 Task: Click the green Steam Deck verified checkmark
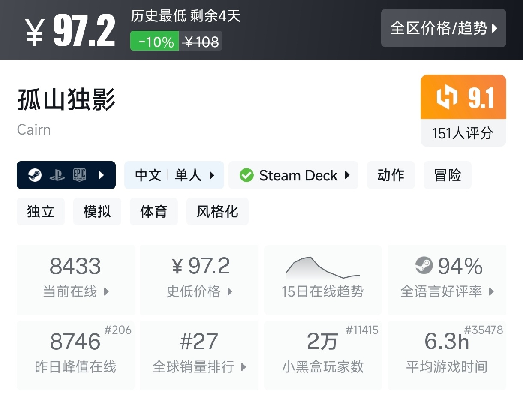(x=246, y=175)
